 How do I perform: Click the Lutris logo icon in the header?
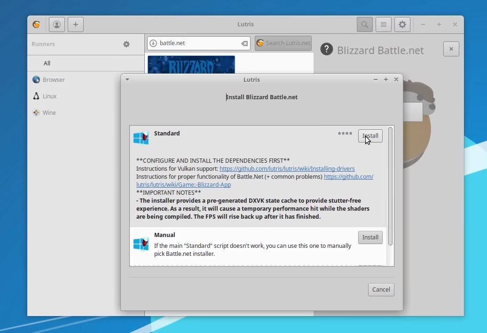(x=36, y=24)
